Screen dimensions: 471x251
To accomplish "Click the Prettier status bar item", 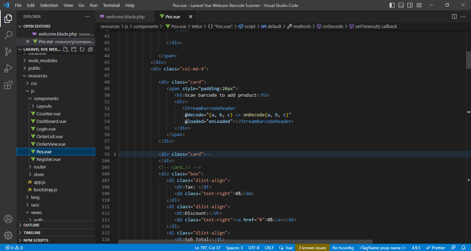I will [x=436, y=248].
